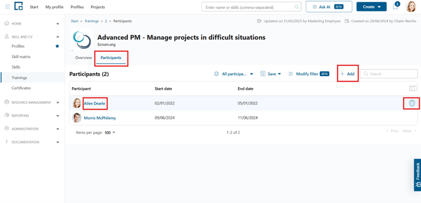Click the end date 05/01/2022 cell
The image size is (421, 203).
248,103
